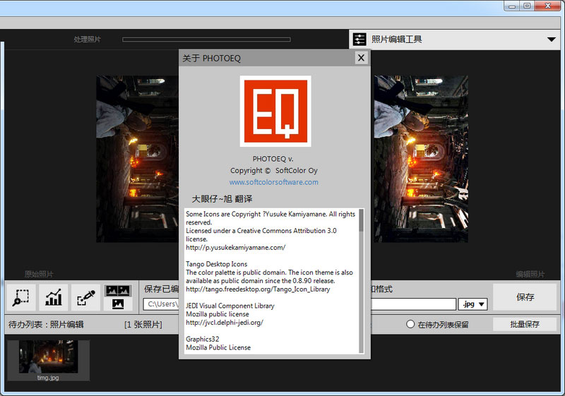Click the '[1 张照片]' count label
This screenshot has width=565, height=396.
[x=143, y=325]
